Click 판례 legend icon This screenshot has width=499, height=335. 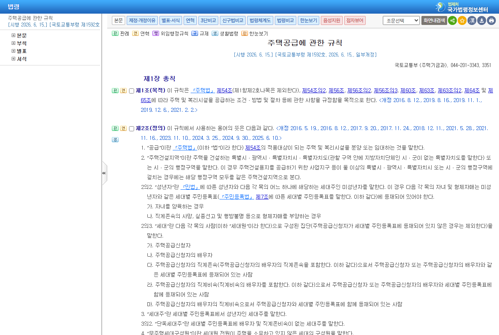115,33
